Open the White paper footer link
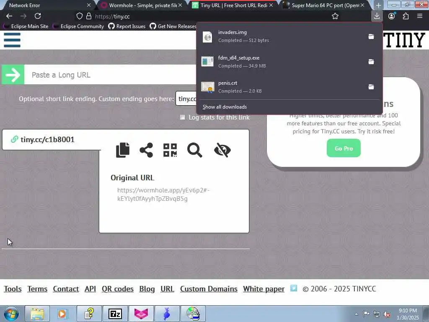 [x=264, y=289]
